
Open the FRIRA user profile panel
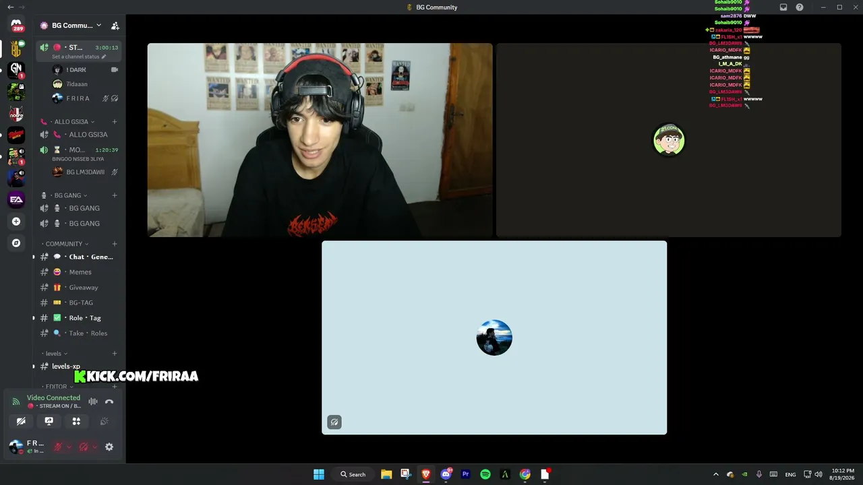[x=27, y=447]
